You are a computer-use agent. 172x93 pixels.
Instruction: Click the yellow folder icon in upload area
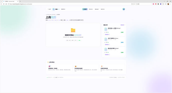(73, 30)
